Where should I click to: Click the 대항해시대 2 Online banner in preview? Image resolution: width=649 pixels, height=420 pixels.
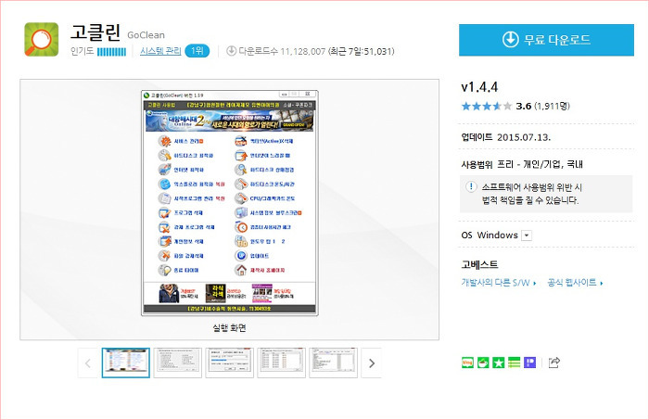click(229, 121)
